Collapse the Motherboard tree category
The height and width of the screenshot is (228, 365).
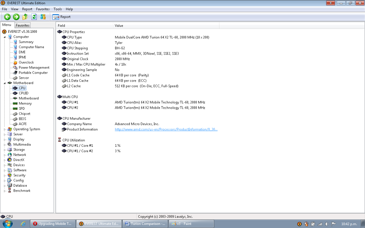(x=5, y=83)
